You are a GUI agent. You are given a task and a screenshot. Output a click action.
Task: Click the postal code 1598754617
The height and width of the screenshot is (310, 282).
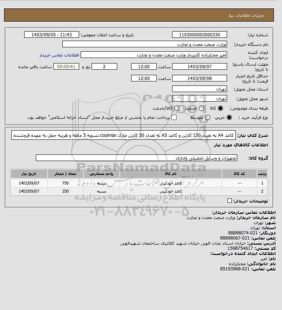(x=240, y=248)
